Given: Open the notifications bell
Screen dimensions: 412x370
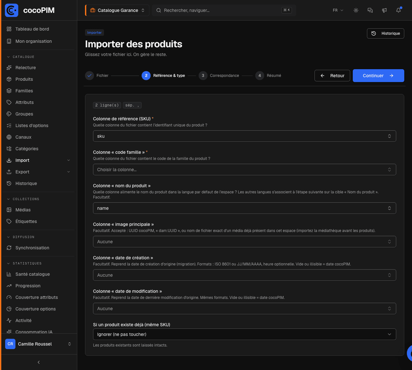Looking at the screenshot, I should click(398, 10).
